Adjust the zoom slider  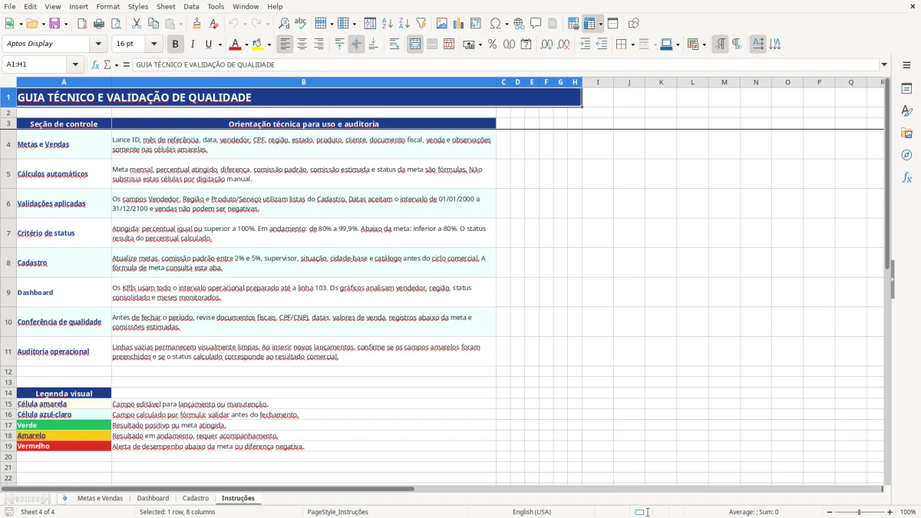tap(859, 512)
